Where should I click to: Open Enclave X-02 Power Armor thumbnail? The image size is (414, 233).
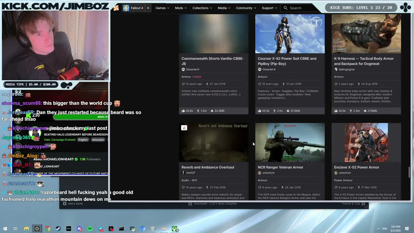click(366, 142)
